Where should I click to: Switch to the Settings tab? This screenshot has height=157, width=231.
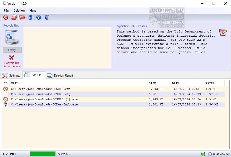coord(12,75)
